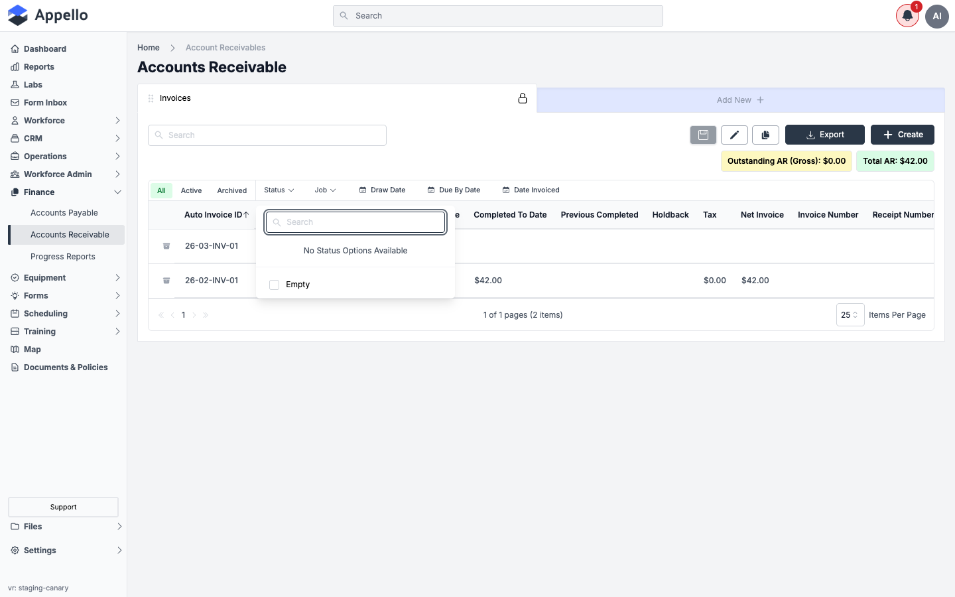Viewport: 955px width, 597px height.
Task: Select the Invoices view tab
Action: pos(337,98)
